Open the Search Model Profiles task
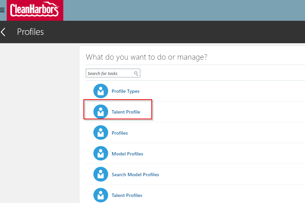305x203 pixels. pos(135,174)
